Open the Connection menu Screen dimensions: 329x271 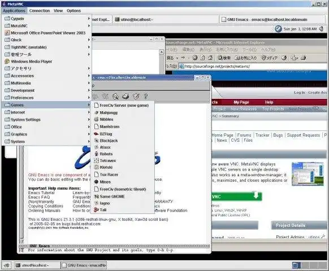40,11
